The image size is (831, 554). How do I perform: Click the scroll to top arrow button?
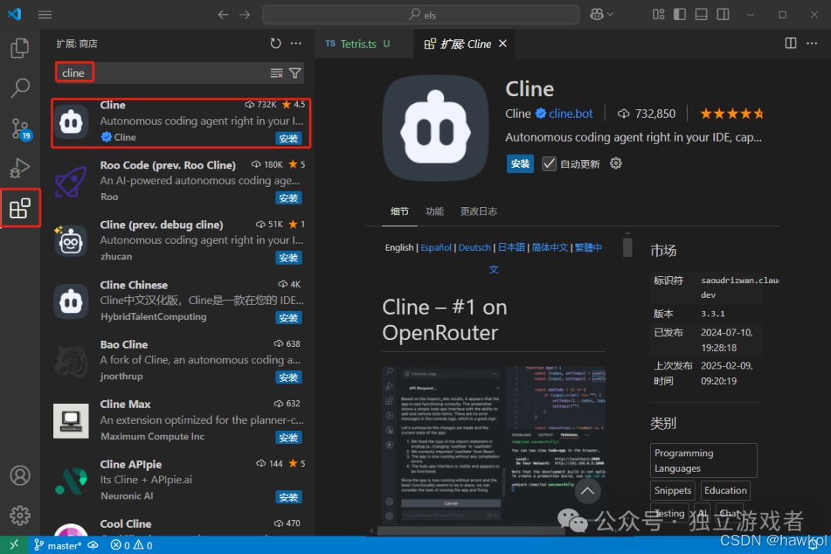click(587, 491)
